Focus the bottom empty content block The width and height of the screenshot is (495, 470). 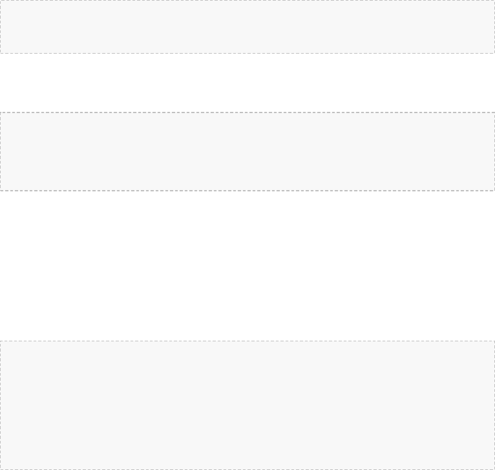pyautogui.click(x=247, y=405)
